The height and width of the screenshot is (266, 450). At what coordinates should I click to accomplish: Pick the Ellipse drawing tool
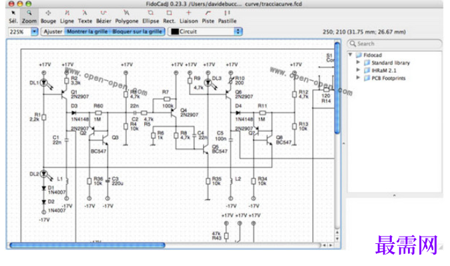click(151, 17)
